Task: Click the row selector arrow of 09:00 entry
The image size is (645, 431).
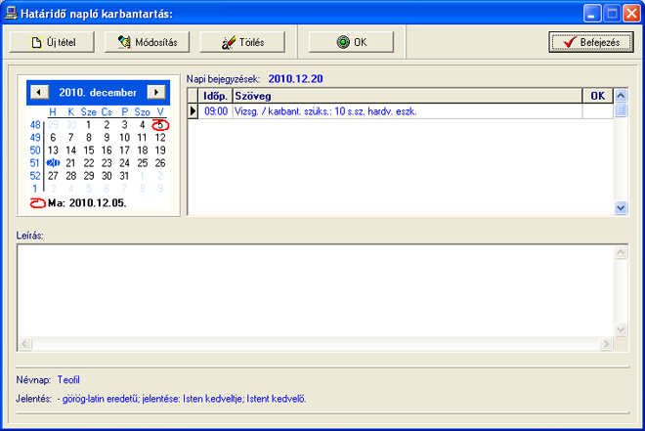Action: pos(193,111)
